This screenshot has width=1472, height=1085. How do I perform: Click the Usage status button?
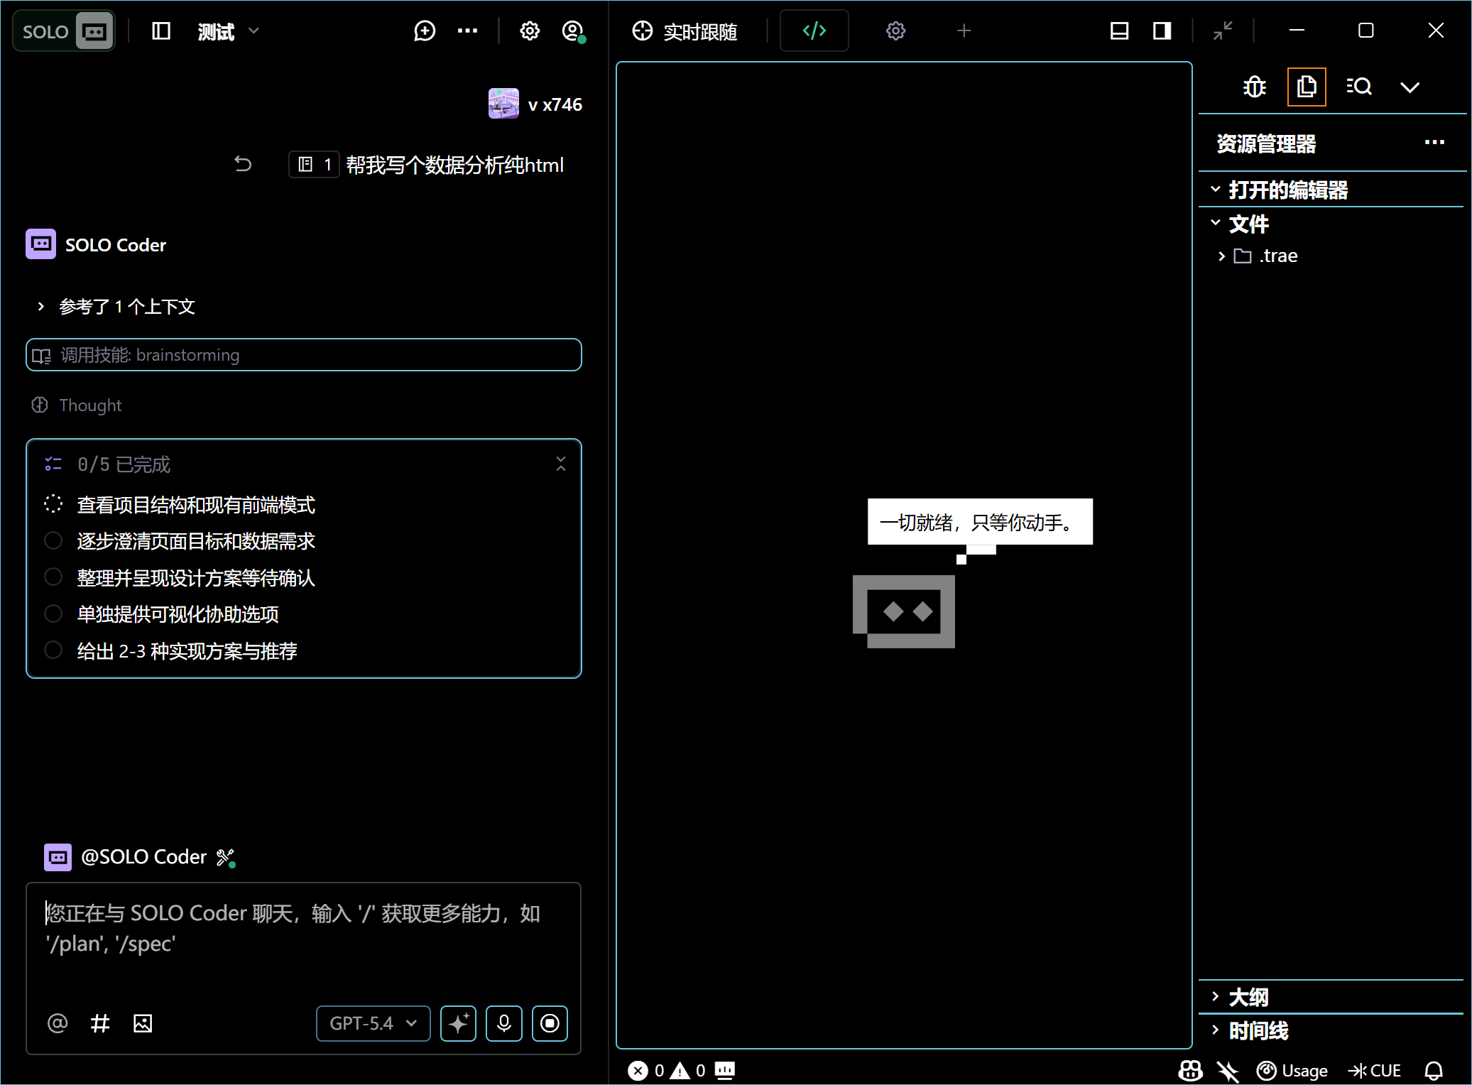click(1292, 1070)
